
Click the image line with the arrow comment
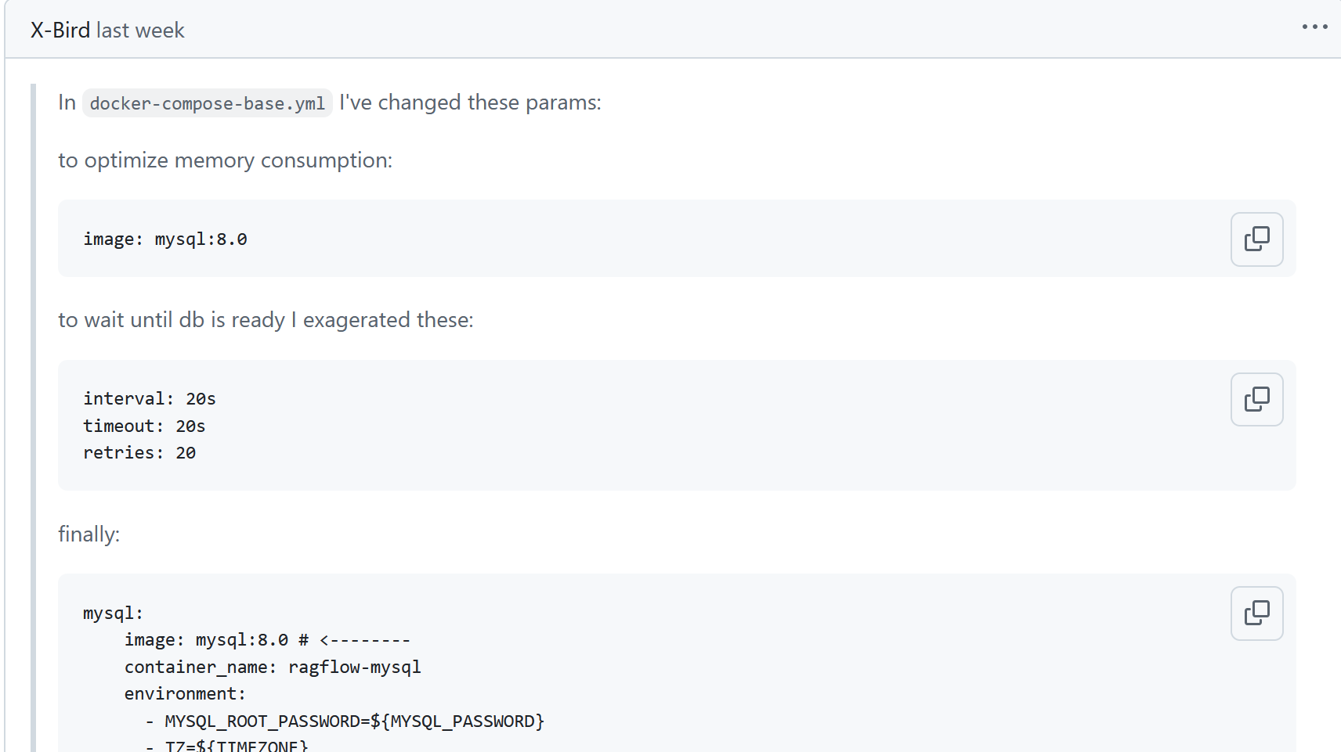[x=266, y=640]
